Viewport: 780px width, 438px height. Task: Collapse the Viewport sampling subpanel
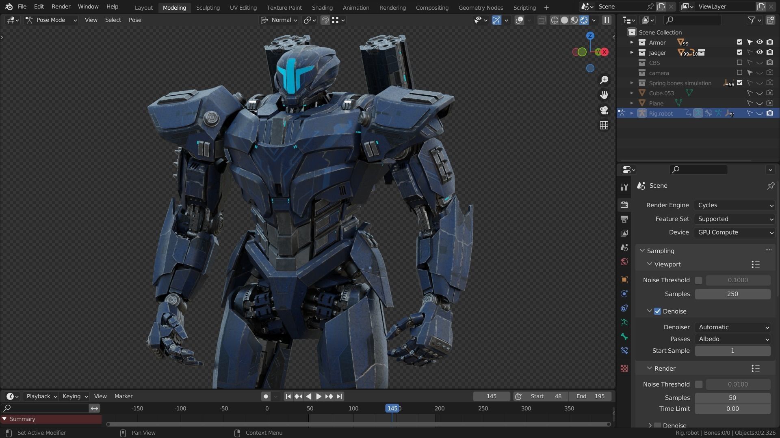[649, 264]
